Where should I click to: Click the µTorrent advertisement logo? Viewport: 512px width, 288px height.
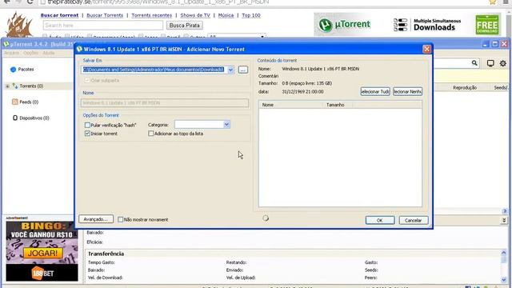point(345,25)
